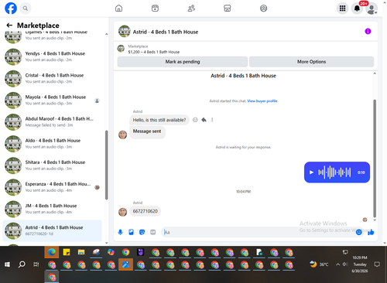Open Windows Start menu
The height and width of the screenshot is (283, 387).
pos(7,264)
